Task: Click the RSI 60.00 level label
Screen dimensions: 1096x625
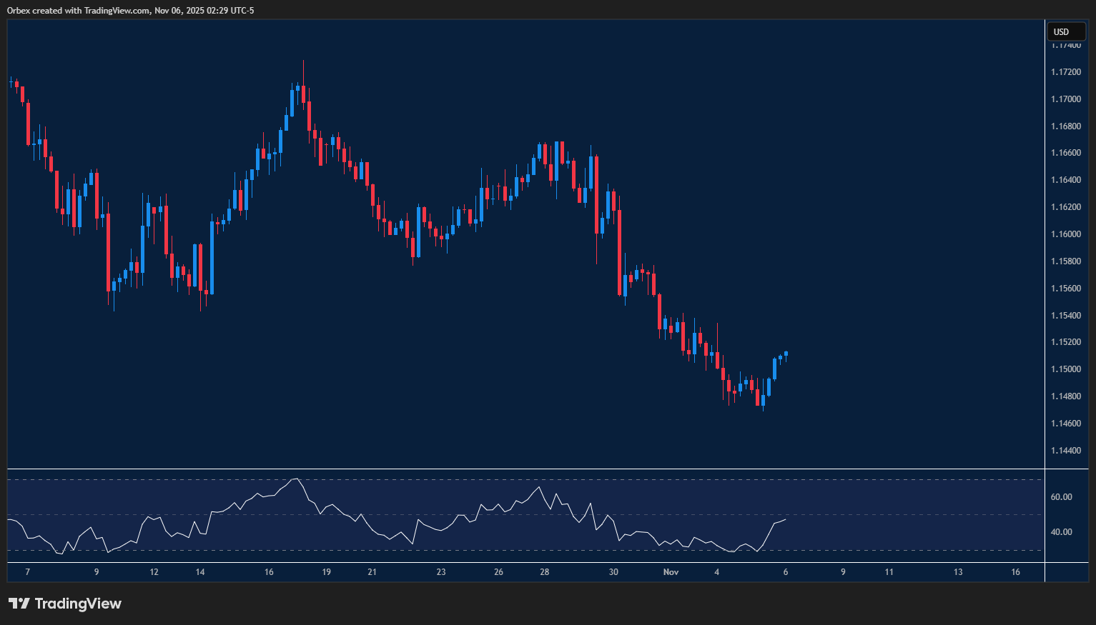Action: click(x=1062, y=496)
